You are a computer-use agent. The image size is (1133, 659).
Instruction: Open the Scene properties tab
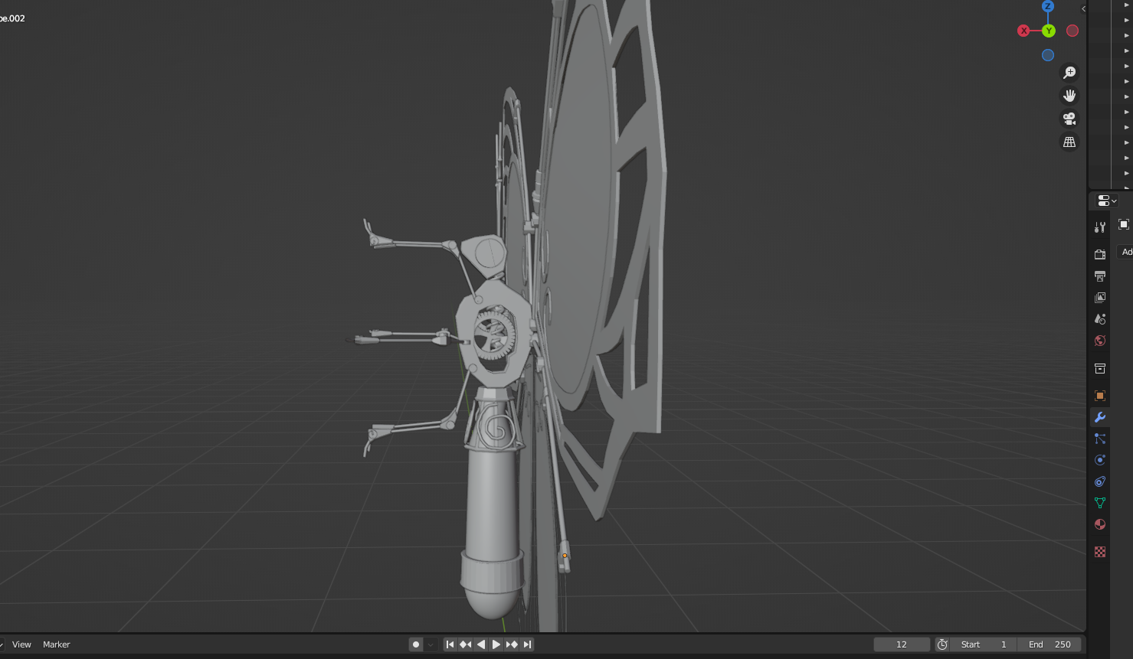point(1100,318)
